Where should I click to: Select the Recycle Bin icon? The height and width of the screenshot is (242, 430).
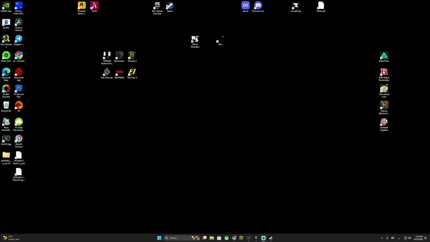(6, 107)
